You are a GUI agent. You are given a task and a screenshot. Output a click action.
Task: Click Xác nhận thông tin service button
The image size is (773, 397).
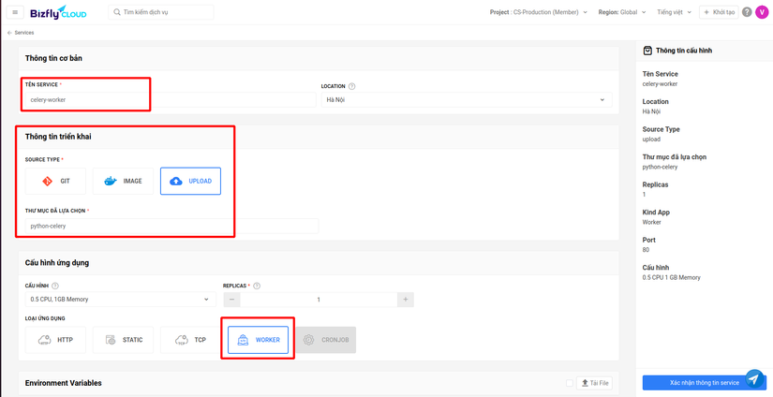(704, 383)
